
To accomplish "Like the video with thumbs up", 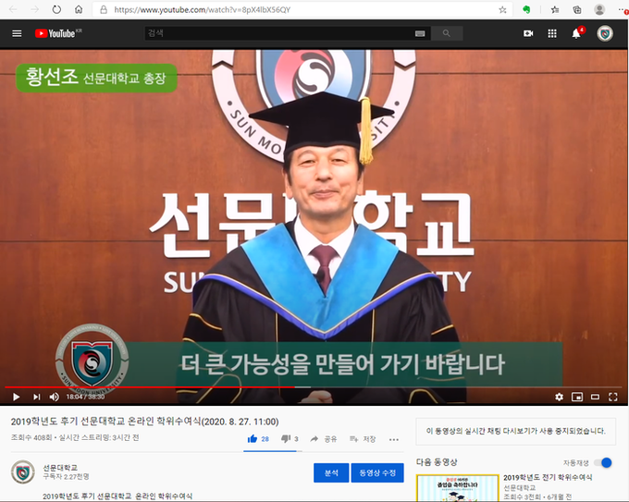I will tap(253, 438).
